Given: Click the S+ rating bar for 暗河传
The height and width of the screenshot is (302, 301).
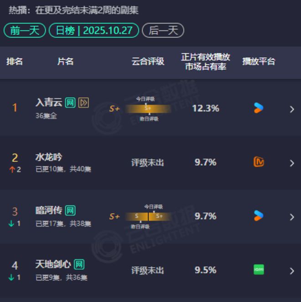Looking at the screenshot, I should tap(148, 216).
